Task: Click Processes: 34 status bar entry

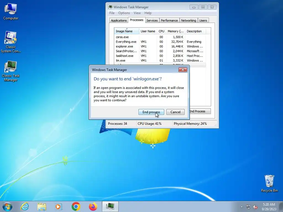Action: click(117, 124)
